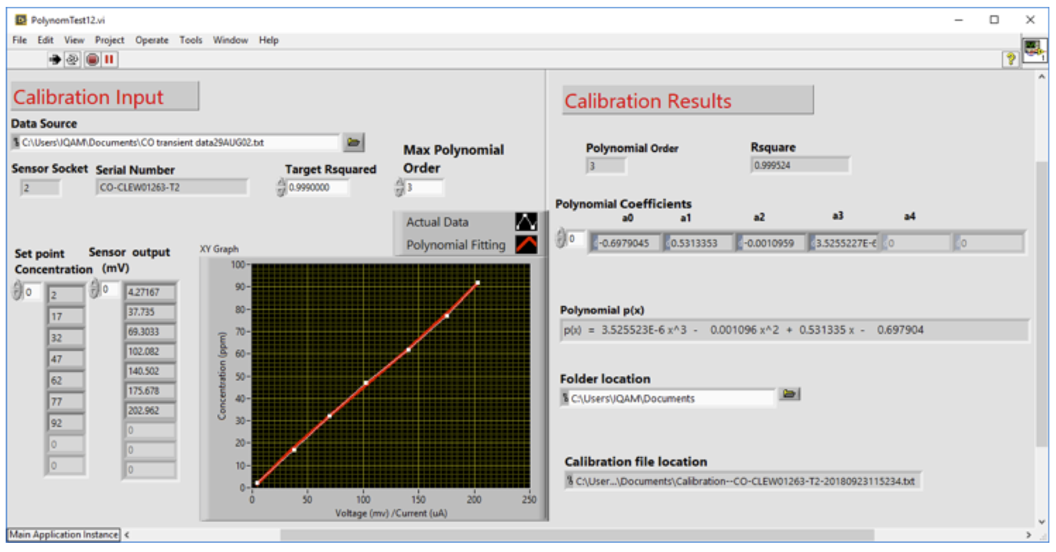Viewport: 1056px width, 552px height.
Task: Adjust the Target Rsquared stepper arrows
Action: pos(281,187)
